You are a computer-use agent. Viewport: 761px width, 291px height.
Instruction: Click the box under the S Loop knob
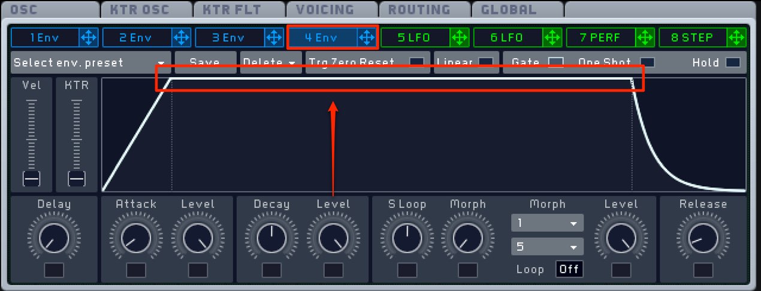[407, 270]
